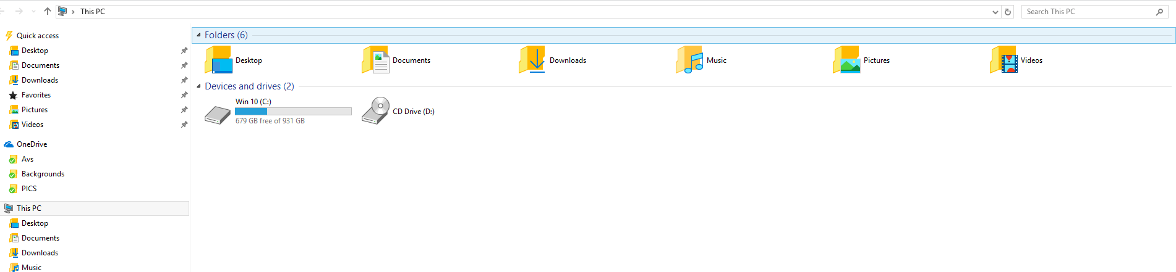Select the Win 10 (C:) hard drive icon
Image resolution: width=1176 pixels, height=272 pixels.
[x=218, y=115]
